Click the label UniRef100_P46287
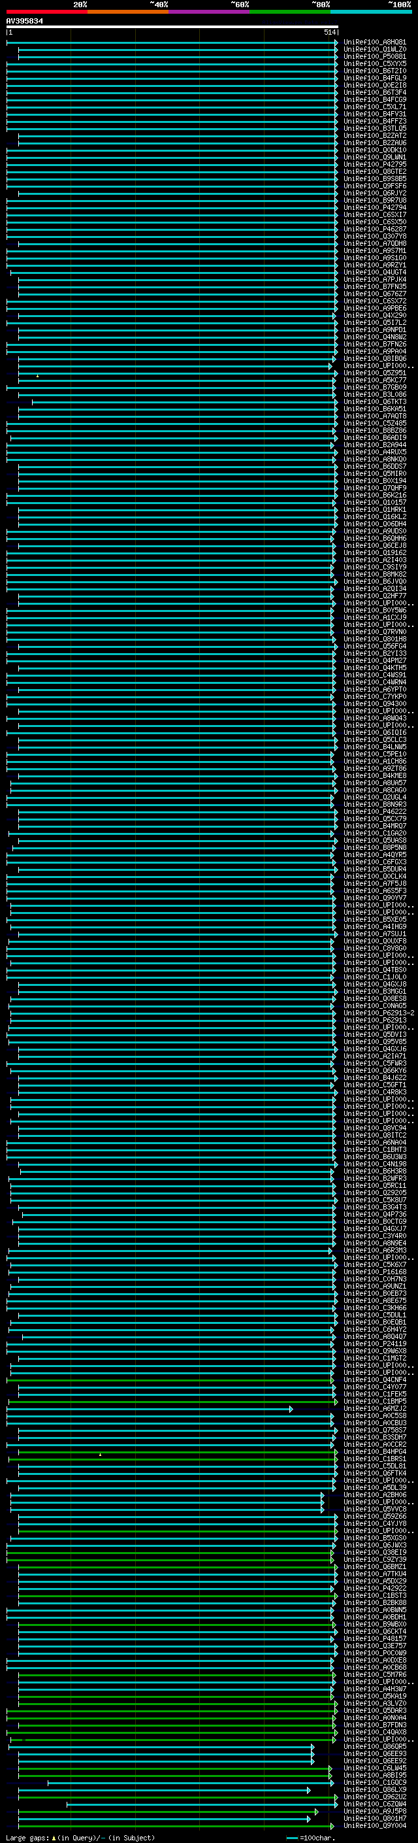The width and height of the screenshot is (418, 1843). click(374, 229)
